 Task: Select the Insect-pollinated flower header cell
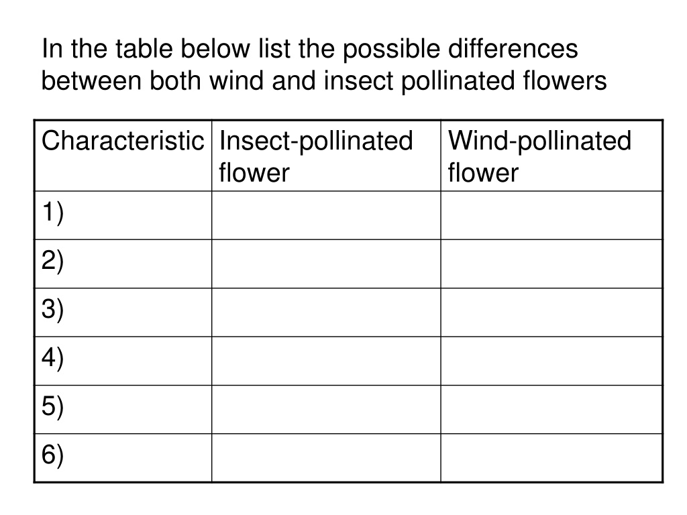click(326, 156)
